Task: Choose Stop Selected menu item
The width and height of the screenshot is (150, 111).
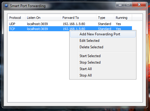Action: pos(103,62)
